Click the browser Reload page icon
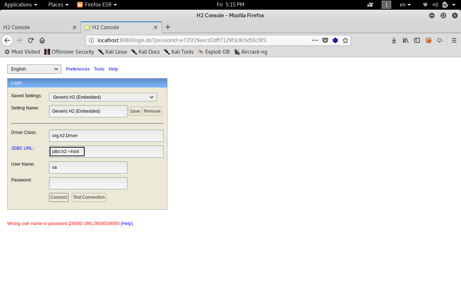 [31, 40]
